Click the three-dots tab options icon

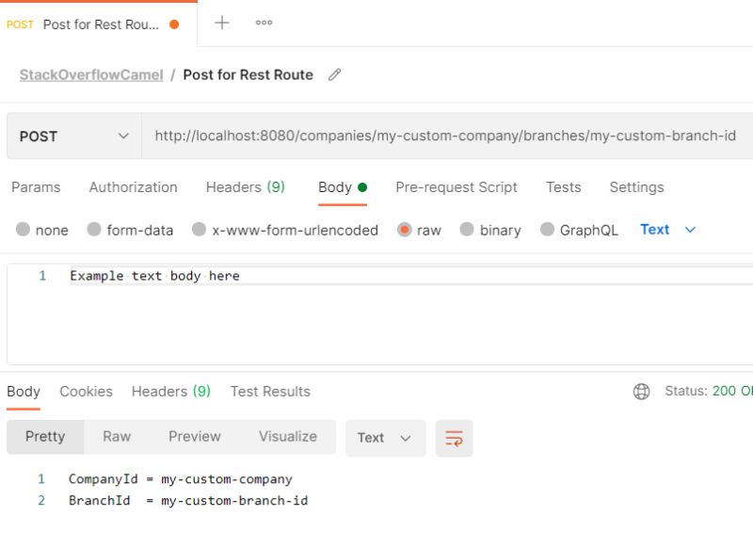(x=264, y=24)
